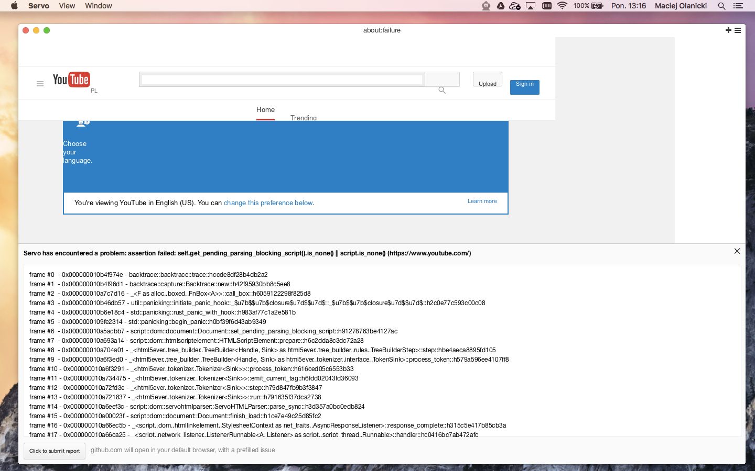This screenshot has width=755, height=471.
Task: Open the Servo hamburger menu icon
Action: pos(738,30)
